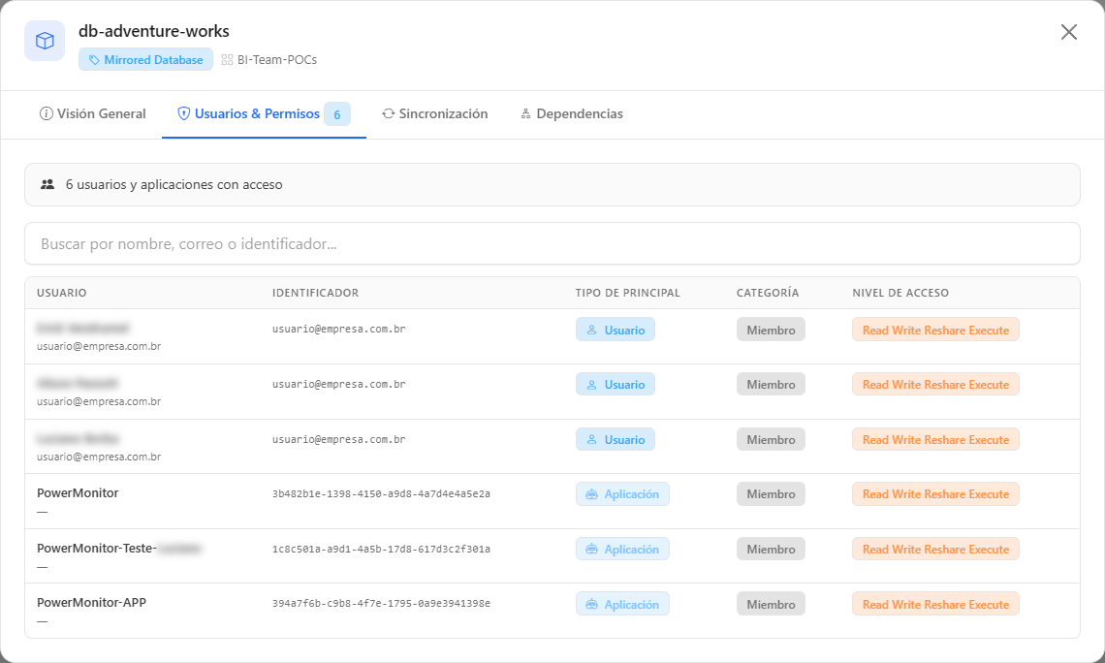Click the Miembro badge for PowerMonitor

(771, 494)
